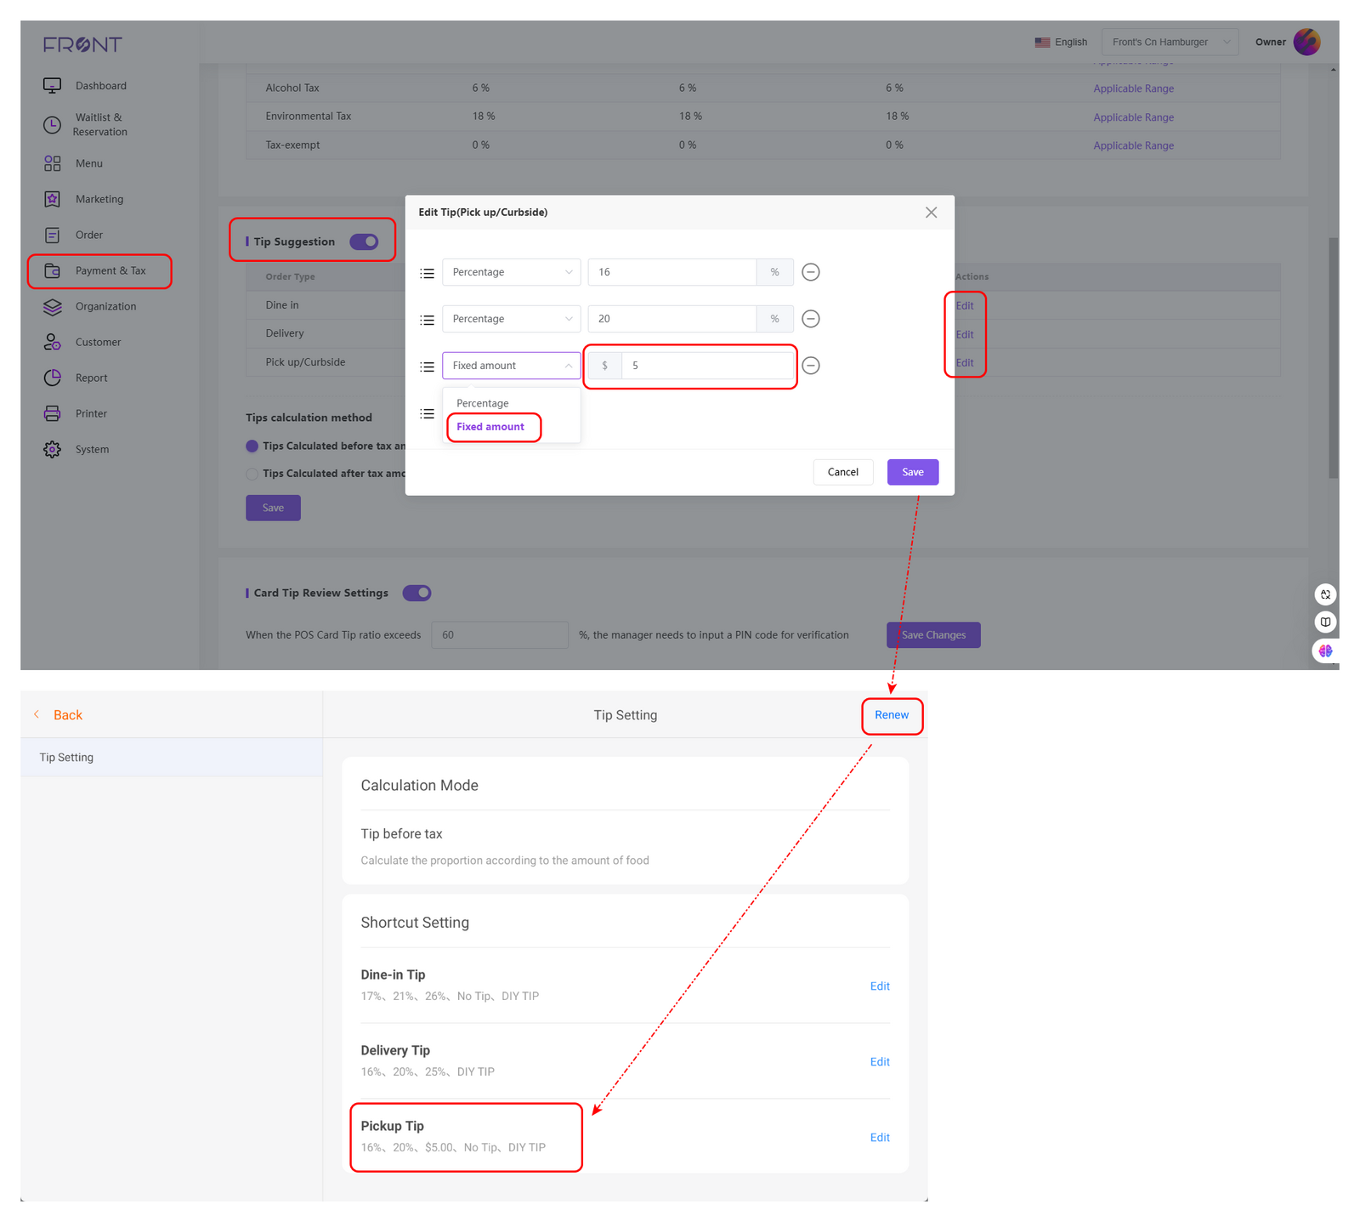The width and height of the screenshot is (1360, 1222).
Task: Select the Order sidebar icon
Action: (x=52, y=234)
